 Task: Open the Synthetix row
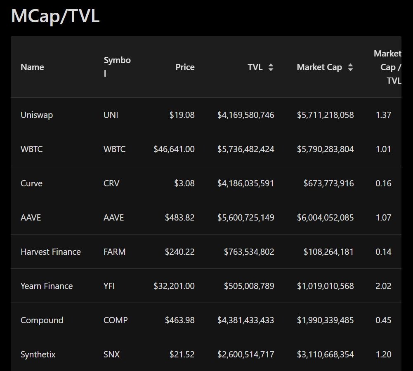click(206, 354)
